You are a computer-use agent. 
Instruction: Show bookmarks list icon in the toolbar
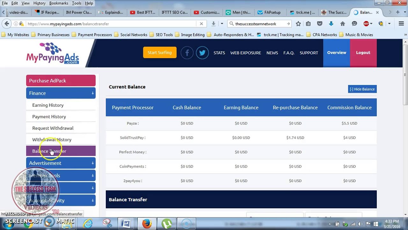click(x=308, y=24)
